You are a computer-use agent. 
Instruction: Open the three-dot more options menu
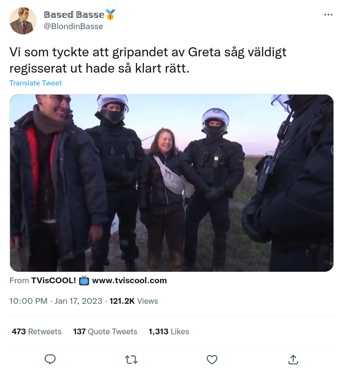point(328,15)
